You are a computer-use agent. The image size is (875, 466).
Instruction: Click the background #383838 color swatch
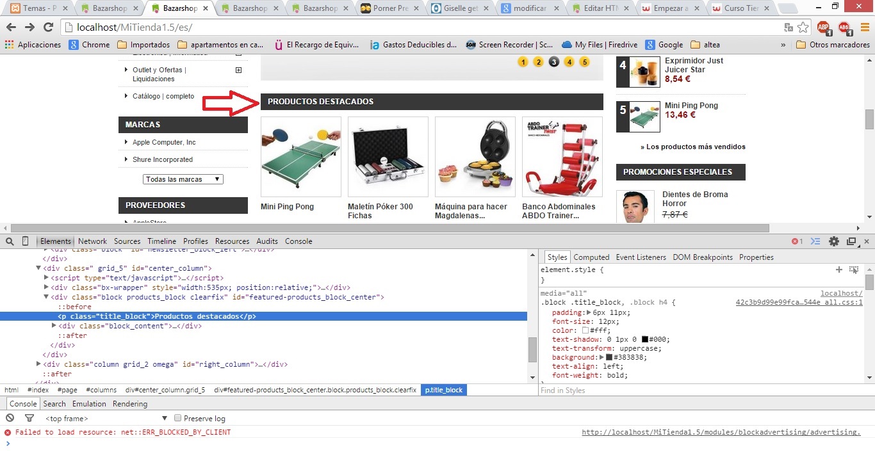pyautogui.click(x=609, y=357)
